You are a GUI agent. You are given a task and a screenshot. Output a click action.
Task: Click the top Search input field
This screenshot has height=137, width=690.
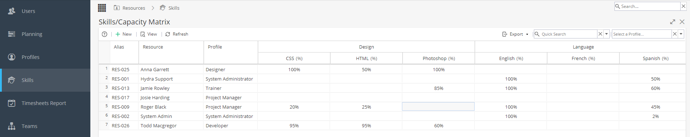[647, 6]
